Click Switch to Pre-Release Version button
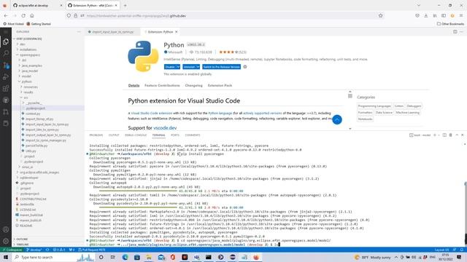The image size is (467, 262). pos(222,67)
